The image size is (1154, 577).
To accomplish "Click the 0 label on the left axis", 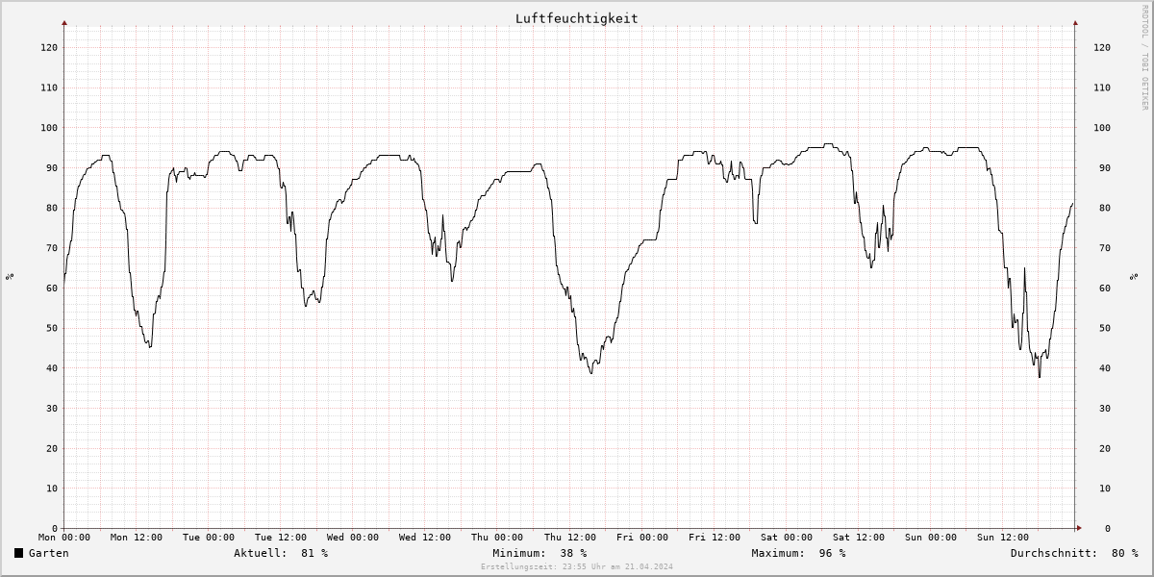I will (x=55, y=528).
